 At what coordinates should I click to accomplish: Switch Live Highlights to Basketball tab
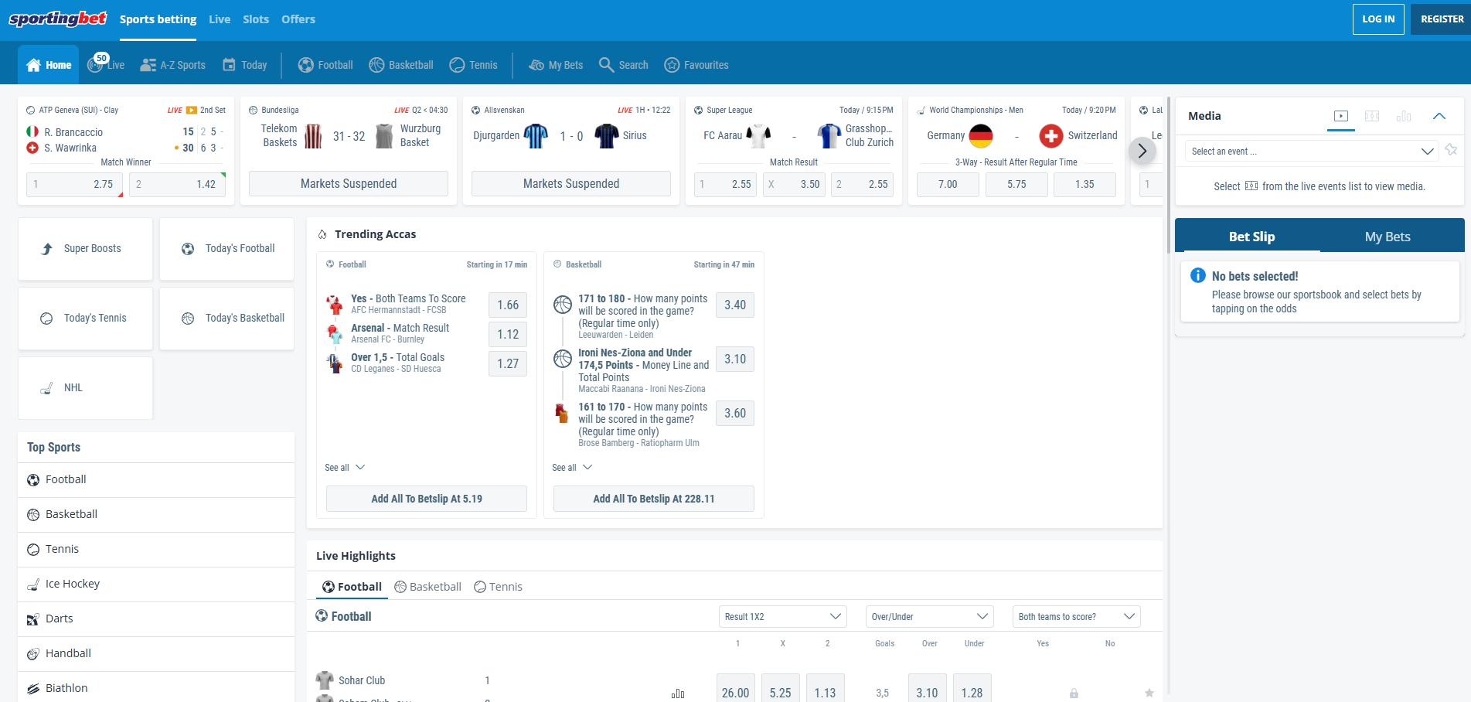pos(427,587)
